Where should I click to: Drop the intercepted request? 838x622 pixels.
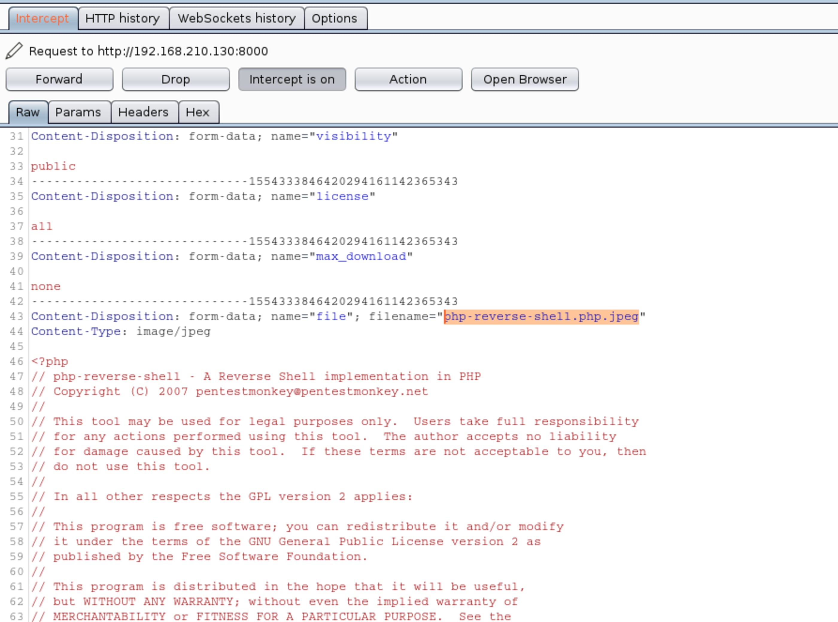click(175, 80)
